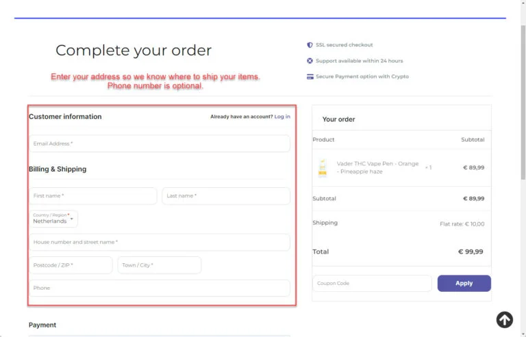Open the Country / Region Netherlands dropdown
The image size is (526, 337).
click(53, 219)
